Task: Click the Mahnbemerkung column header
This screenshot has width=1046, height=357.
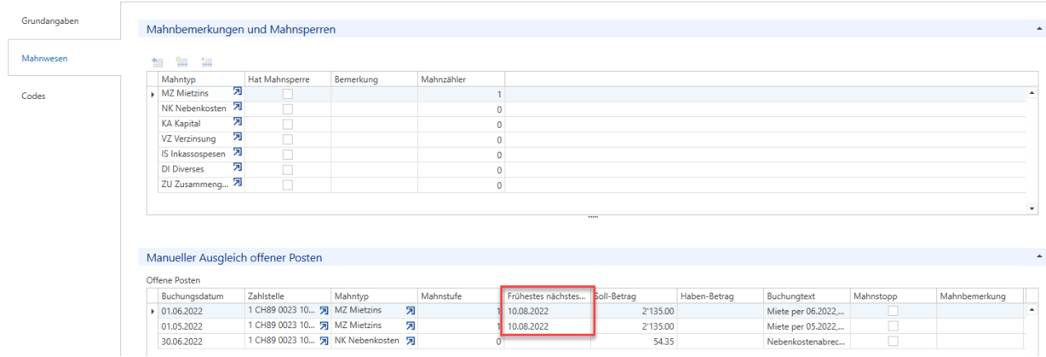Action: coord(979,295)
